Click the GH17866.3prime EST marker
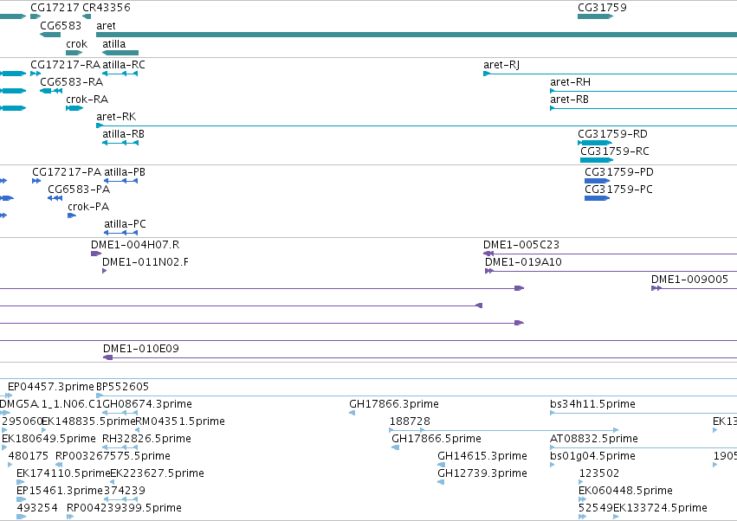 tap(352, 413)
